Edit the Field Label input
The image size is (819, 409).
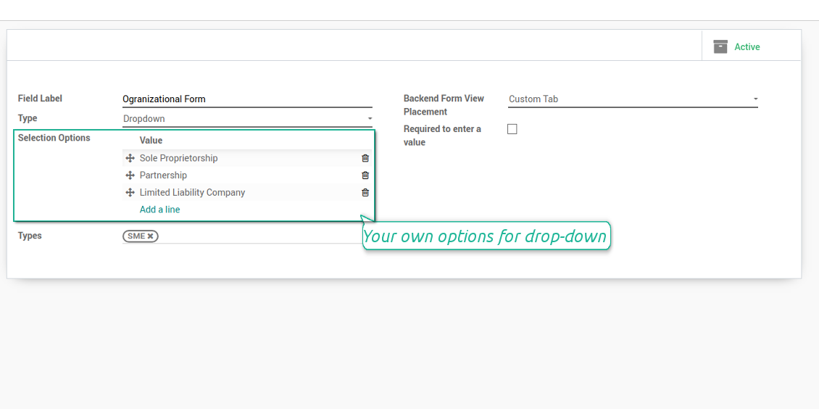pyautogui.click(x=247, y=99)
